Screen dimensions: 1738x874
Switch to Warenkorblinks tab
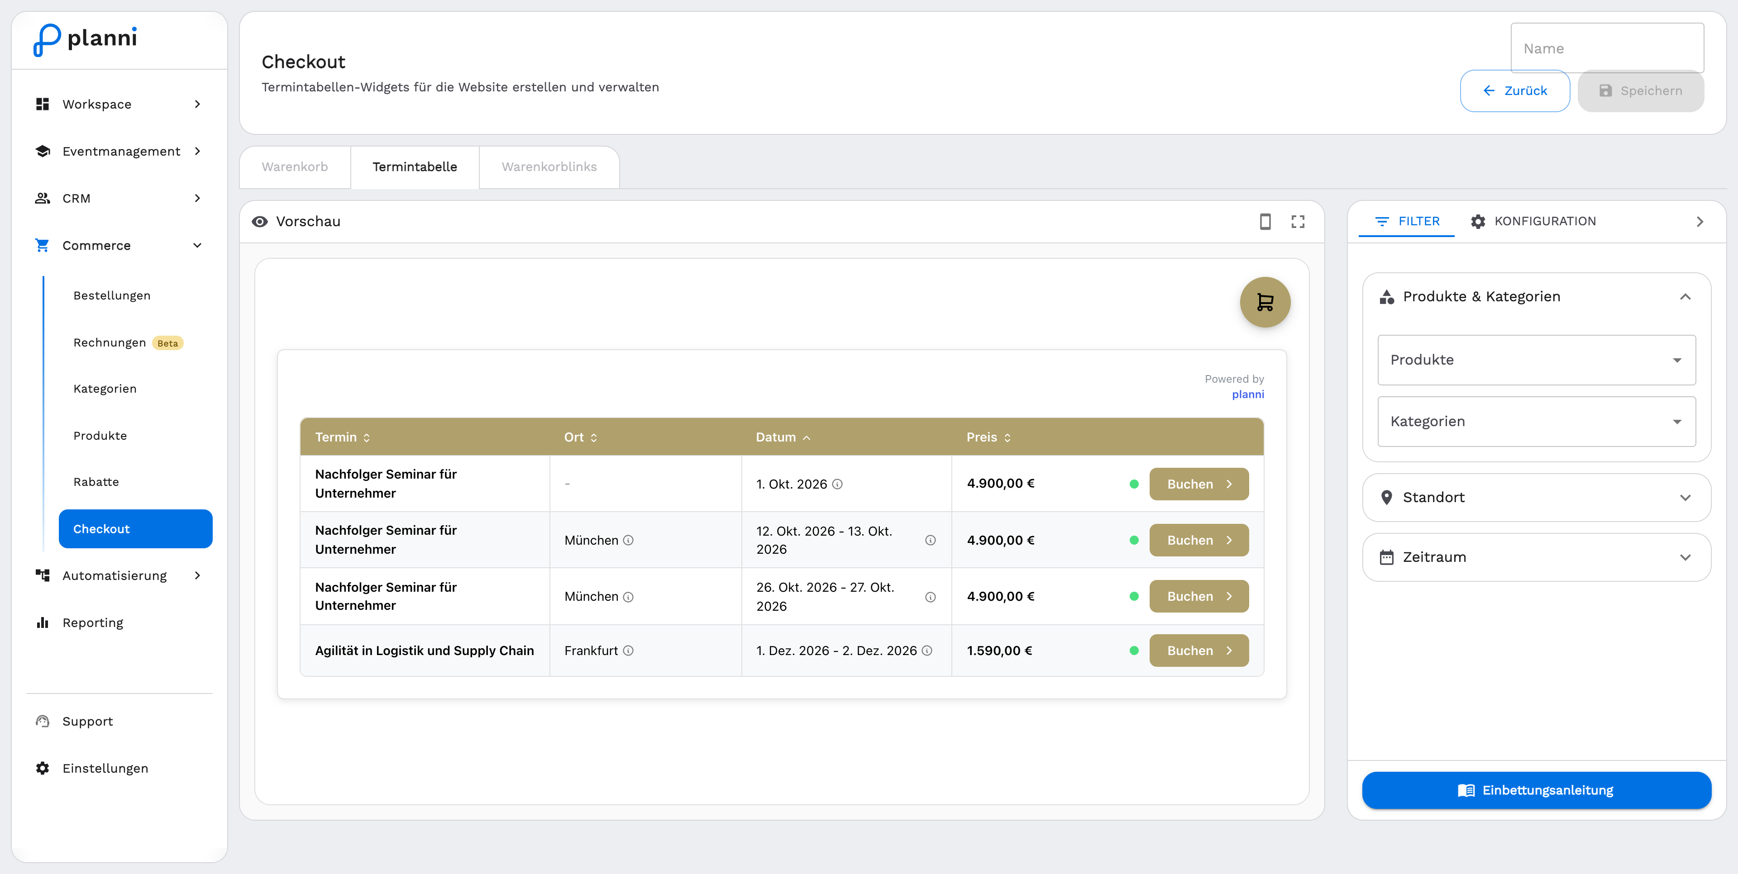pyautogui.click(x=549, y=166)
